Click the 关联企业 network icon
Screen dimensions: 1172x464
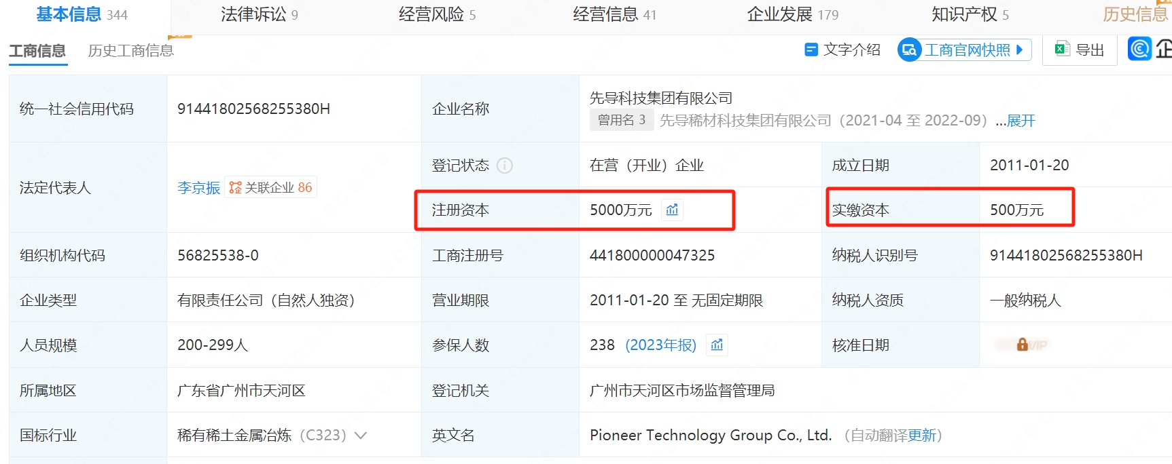pos(235,188)
